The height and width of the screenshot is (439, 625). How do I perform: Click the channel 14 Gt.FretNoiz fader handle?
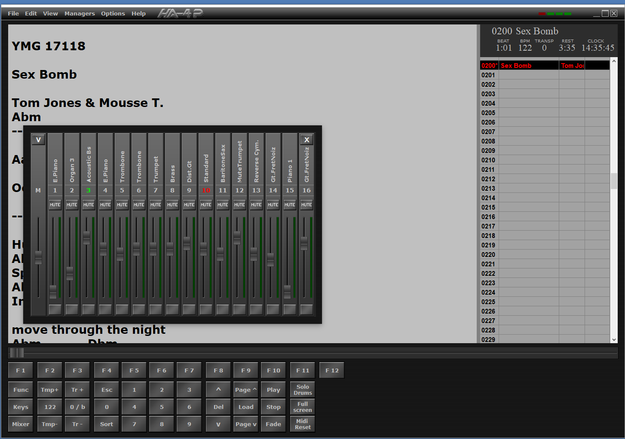(x=270, y=259)
